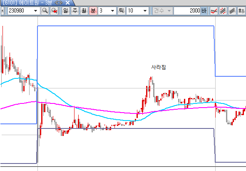This screenshot has height=171, width=246.
Task: Click the link arrows icon in tab
Action: pyautogui.click(x=59, y=3)
